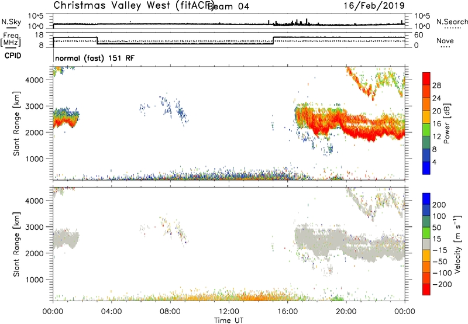This screenshot has height=324, width=468.
Task: Click the 'Time UT' axis label
Action: (229, 320)
